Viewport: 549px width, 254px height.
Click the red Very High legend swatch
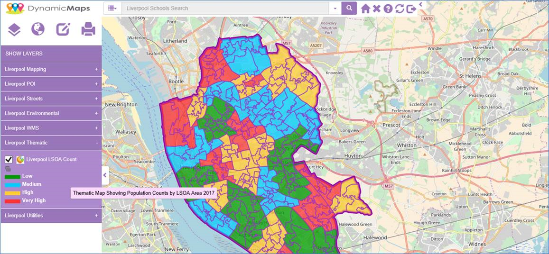(x=12, y=201)
